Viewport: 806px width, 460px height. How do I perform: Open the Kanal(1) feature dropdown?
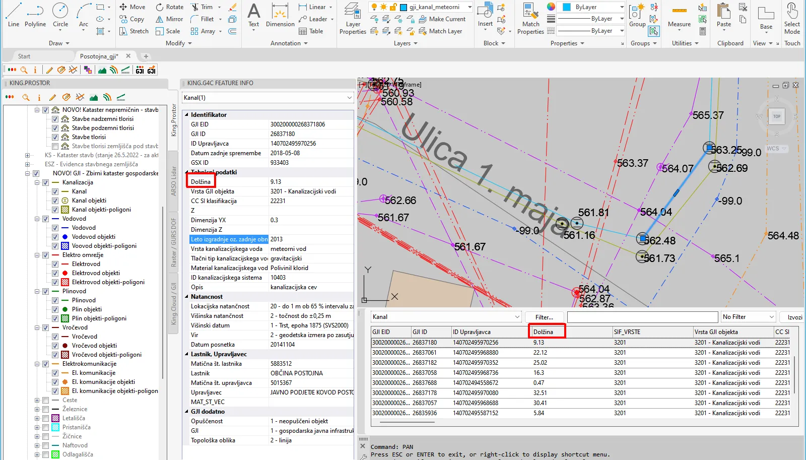[349, 98]
